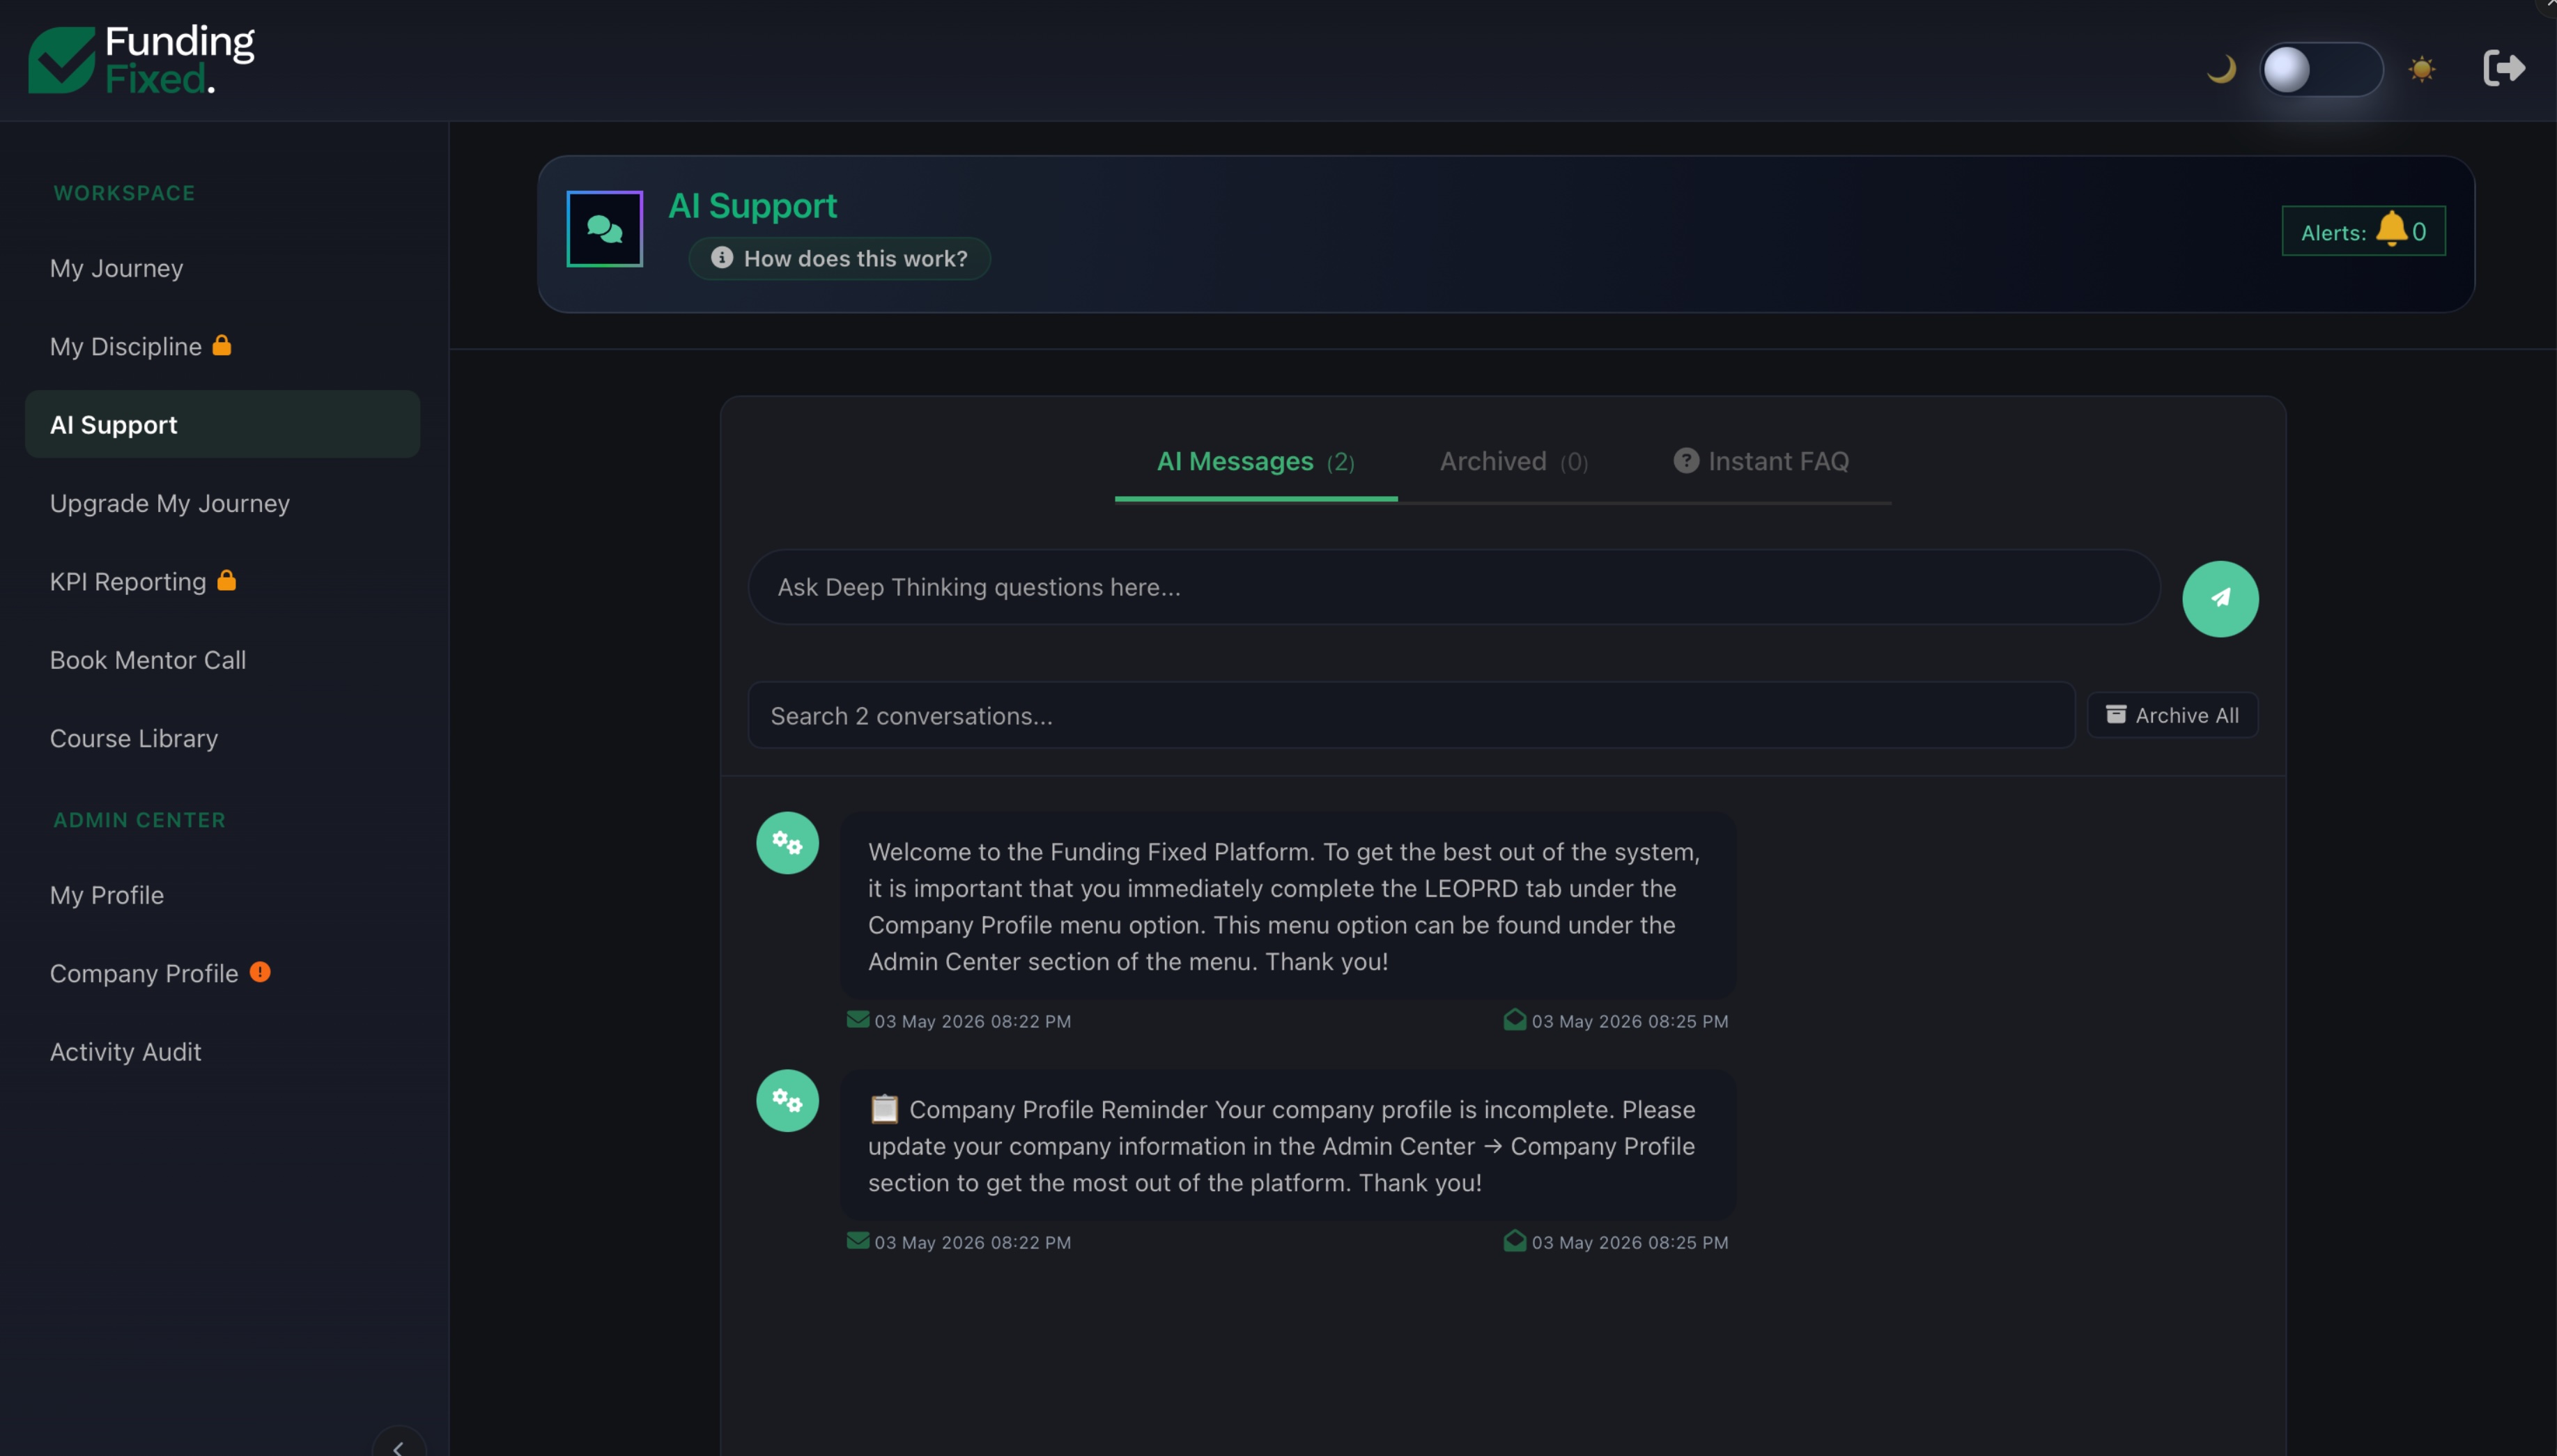The height and width of the screenshot is (1456, 2557).
Task: Click the lock icon next to My Discipline
Action: [x=222, y=345]
